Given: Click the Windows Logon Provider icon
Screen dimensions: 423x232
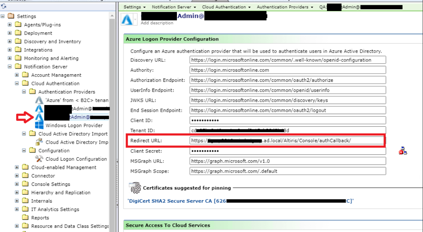Looking at the screenshot, I should (39, 125).
